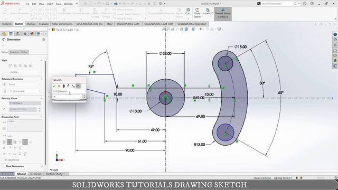
Task: Open the ConfigurationManager panel icon
Action: (x=18, y=34)
